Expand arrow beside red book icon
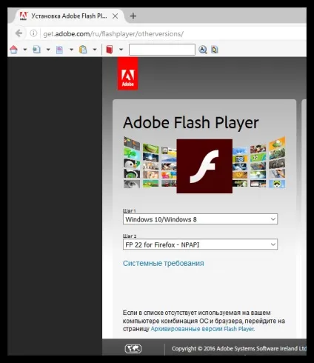 (x=121, y=50)
